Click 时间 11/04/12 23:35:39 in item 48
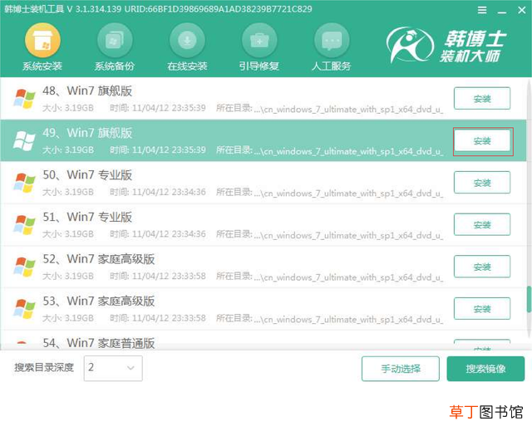This screenshot has height=441, width=532. click(158, 108)
